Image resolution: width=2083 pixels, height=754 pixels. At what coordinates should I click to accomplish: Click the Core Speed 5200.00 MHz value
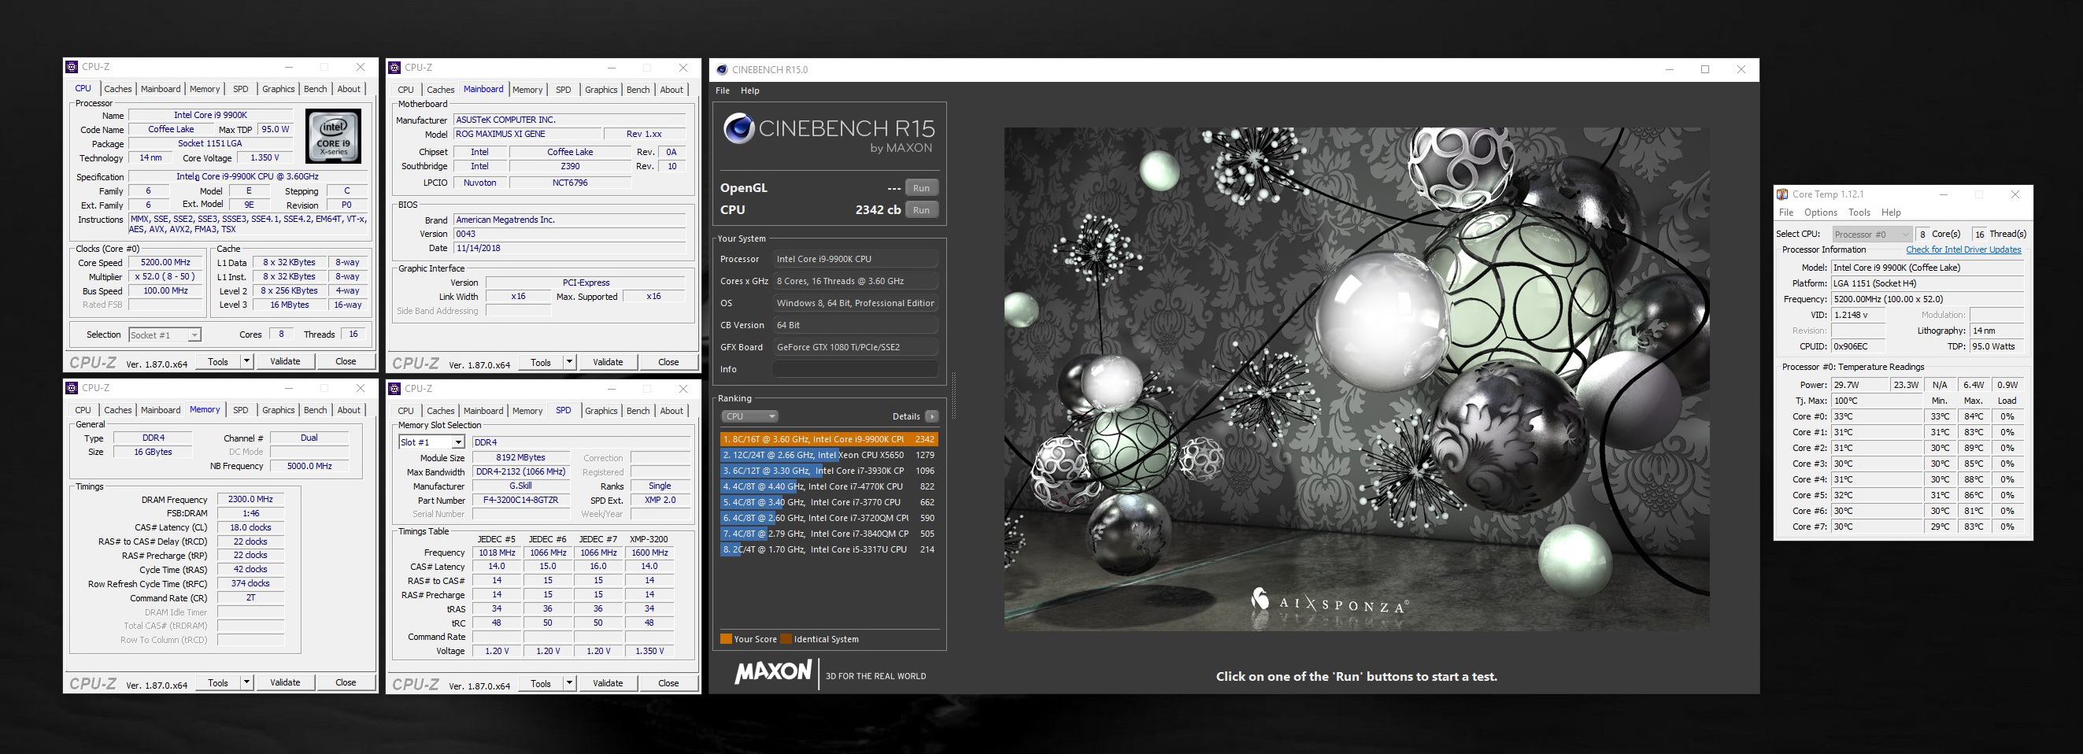tap(166, 263)
